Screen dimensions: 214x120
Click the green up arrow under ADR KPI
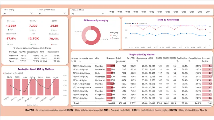point(31,44)
